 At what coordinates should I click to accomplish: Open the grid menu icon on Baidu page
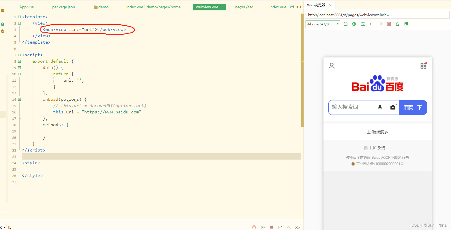[424, 66]
